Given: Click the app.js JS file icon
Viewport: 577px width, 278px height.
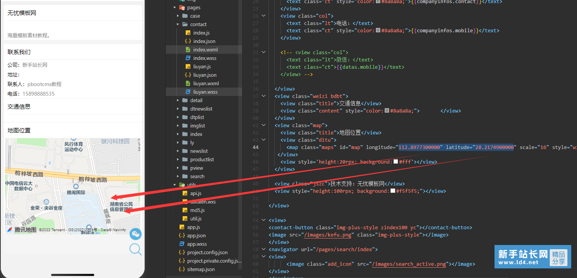Looking at the screenshot, I should pos(182,227).
